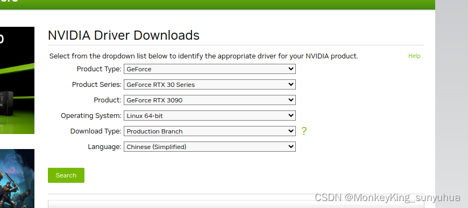Click the Product label next to RTX 3090
The image size is (468, 208).
tap(108, 100)
